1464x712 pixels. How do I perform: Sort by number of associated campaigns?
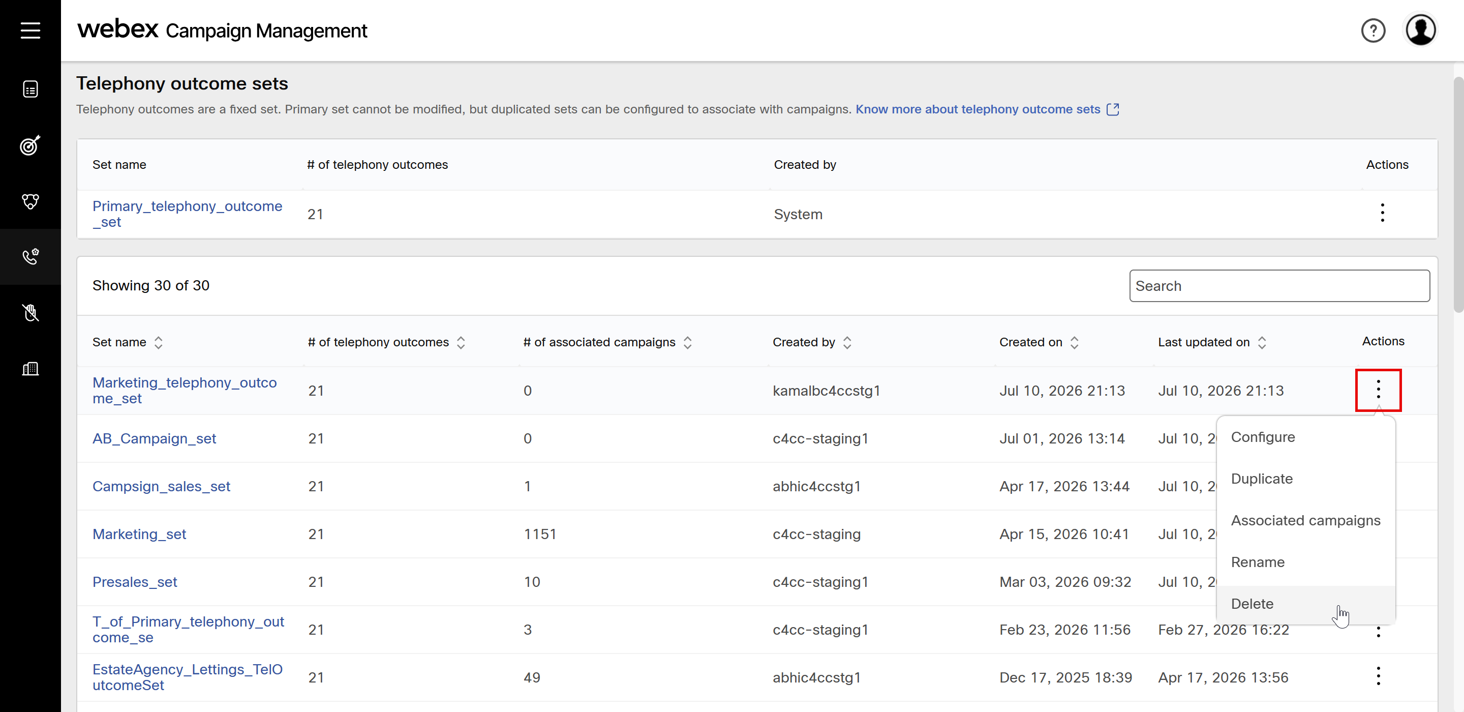687,342
